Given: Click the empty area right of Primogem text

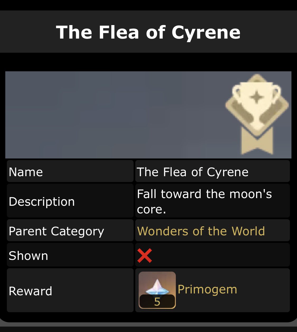Looking at the screenshot, I should point(263,290).
